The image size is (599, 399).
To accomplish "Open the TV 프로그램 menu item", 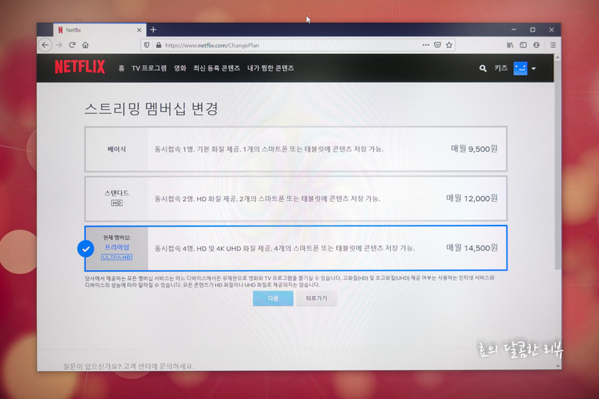I will [x=149, y=68].
